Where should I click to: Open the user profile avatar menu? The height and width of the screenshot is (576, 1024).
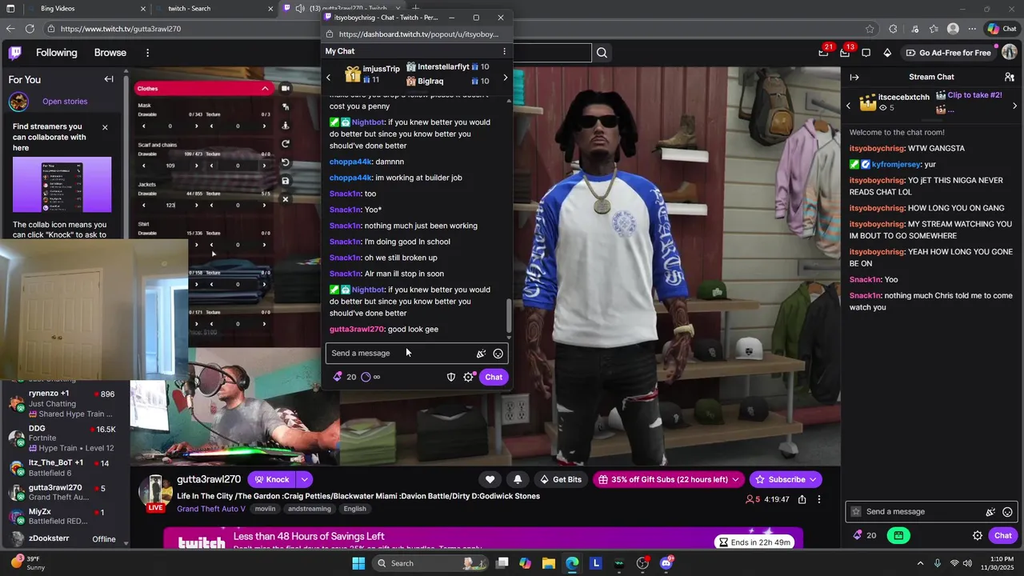pyautogui.click(x=1010, y=53)
